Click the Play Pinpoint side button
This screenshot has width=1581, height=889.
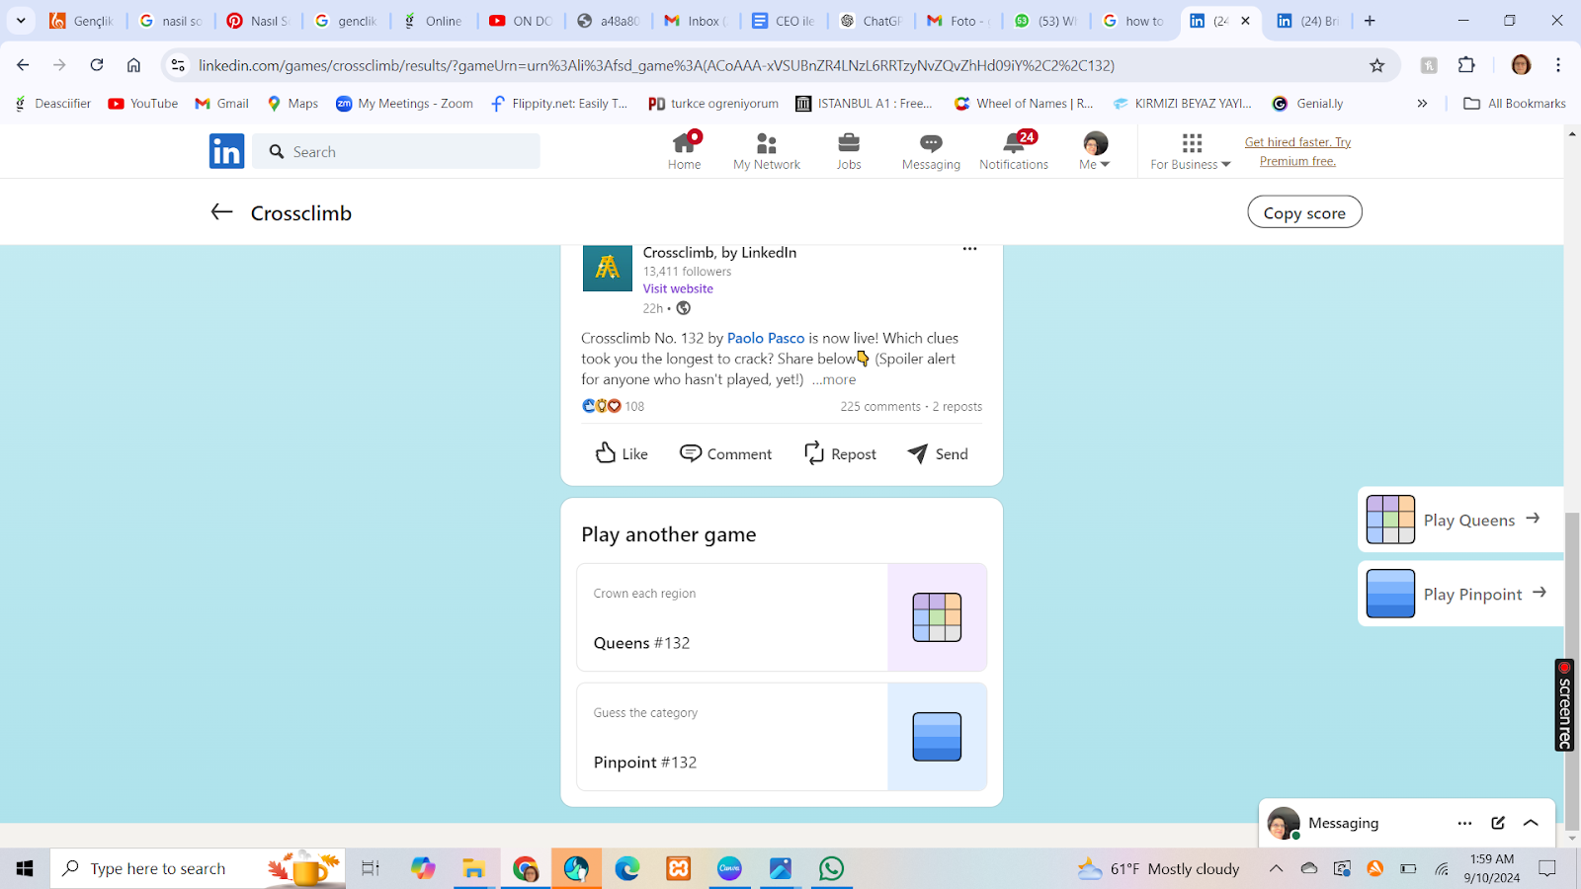click(x=1459, y=594)
